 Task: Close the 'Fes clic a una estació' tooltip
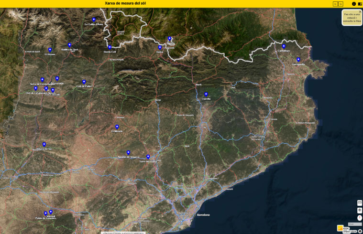point(360,11)
